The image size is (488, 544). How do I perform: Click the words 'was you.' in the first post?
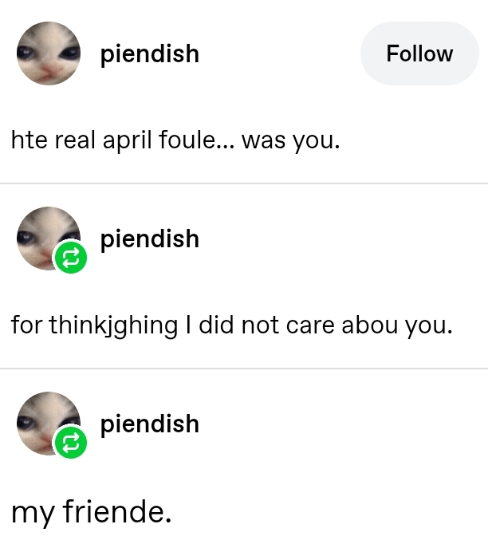290,141
